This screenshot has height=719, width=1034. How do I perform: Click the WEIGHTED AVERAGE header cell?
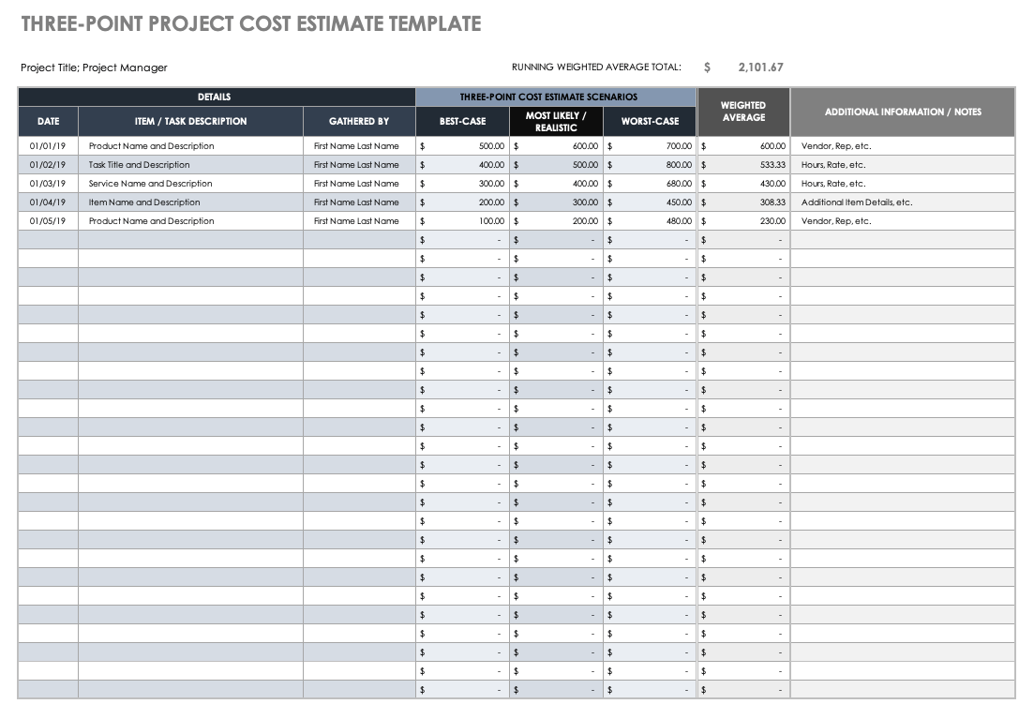(743, 112)
